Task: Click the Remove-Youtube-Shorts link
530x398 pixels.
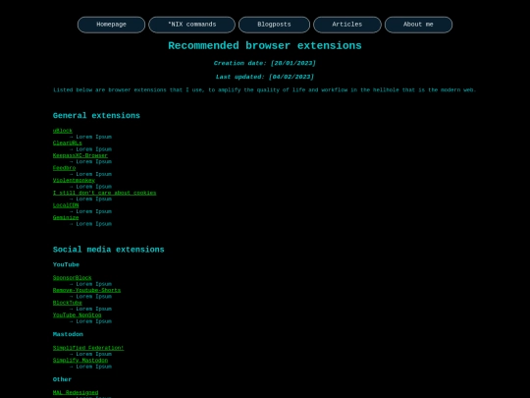Action: click(x=86, y=290)
